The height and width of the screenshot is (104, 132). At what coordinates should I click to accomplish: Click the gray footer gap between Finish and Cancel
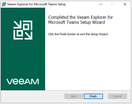[x=105, y=96]
